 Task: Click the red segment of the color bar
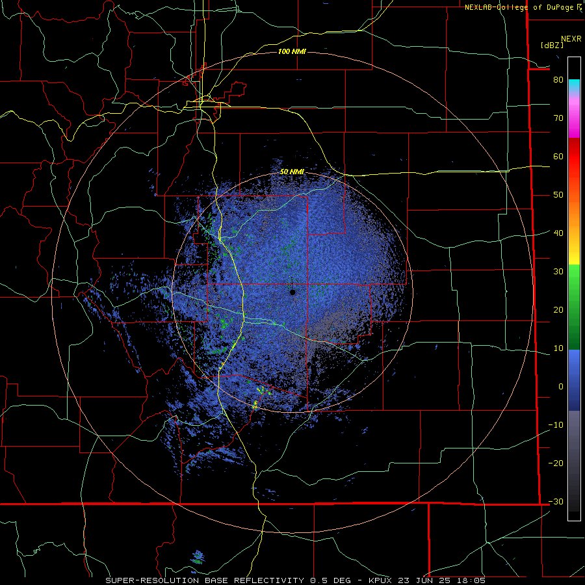click(574, 157)
